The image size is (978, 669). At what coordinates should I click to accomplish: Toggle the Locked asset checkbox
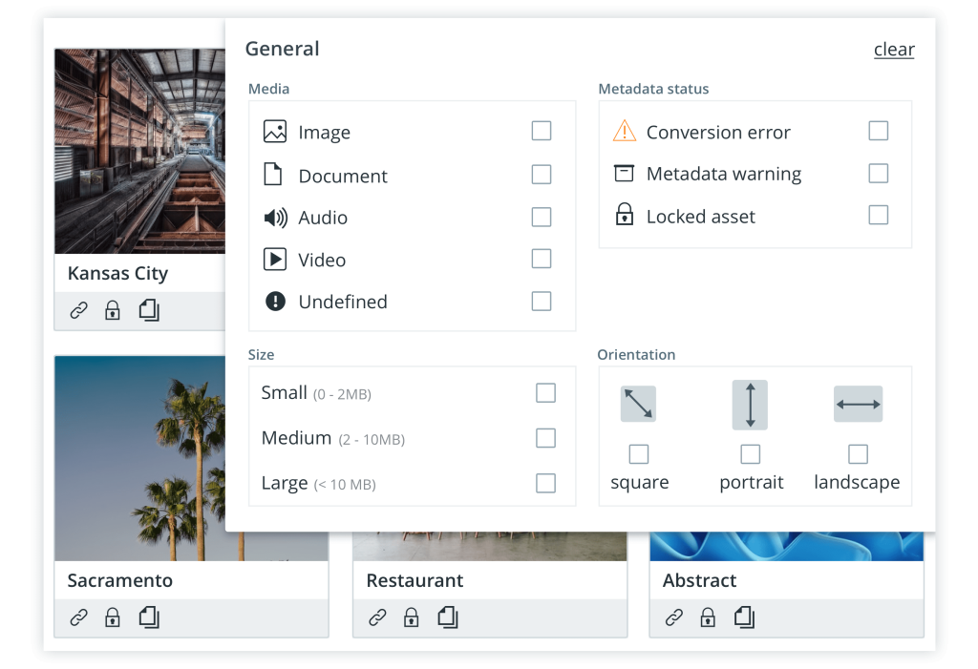pyautogui.click(x=879, y=215)
